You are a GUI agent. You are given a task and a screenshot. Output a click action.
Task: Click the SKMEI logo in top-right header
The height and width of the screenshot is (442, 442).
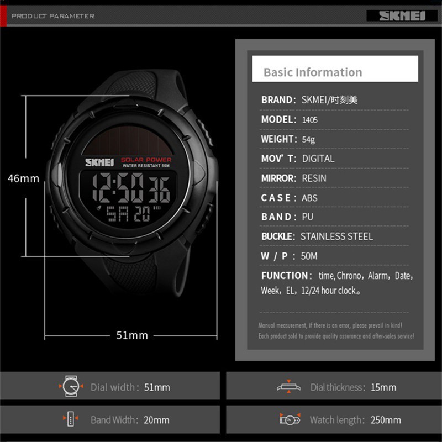[x=402, y=16]
